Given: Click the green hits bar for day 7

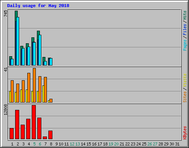Looking at the screenshot, I should point(44,59).
